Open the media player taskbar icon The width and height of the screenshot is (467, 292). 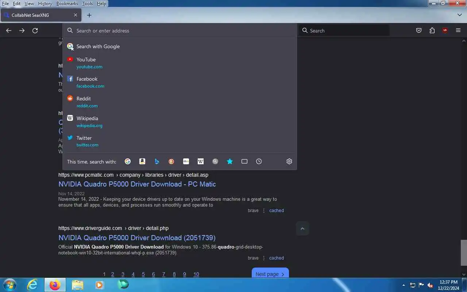coord(100,285)
